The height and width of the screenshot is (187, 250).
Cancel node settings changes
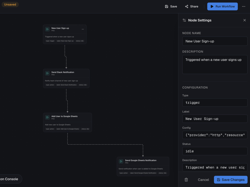tap(203, 180)
